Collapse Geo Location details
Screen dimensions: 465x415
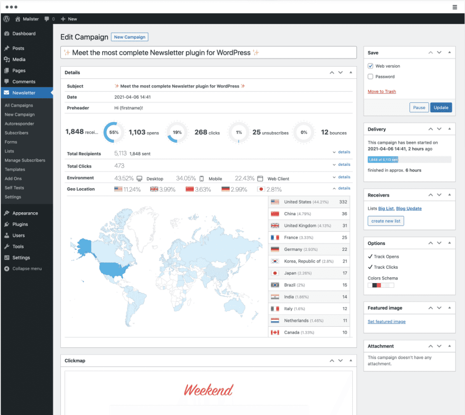click(341, 188)
